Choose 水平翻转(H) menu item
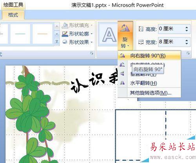Screen dimensions: 196x163 pyautogui.click(x=149, y=83)
